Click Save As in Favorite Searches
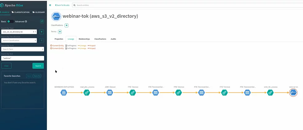 point(37,76)
